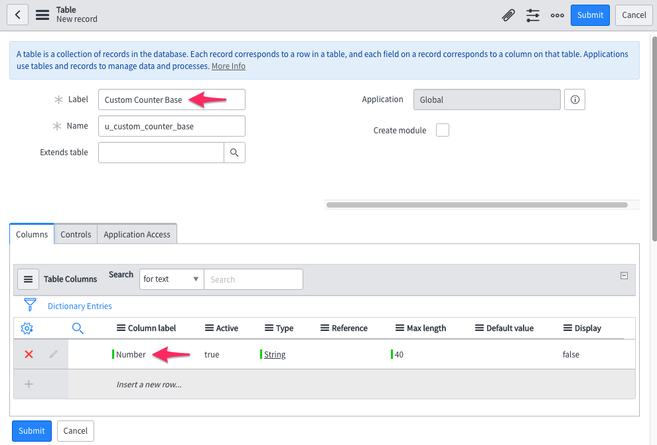Open the attachments paperclip icon
657x445 pixels.
tap(508, 15)
